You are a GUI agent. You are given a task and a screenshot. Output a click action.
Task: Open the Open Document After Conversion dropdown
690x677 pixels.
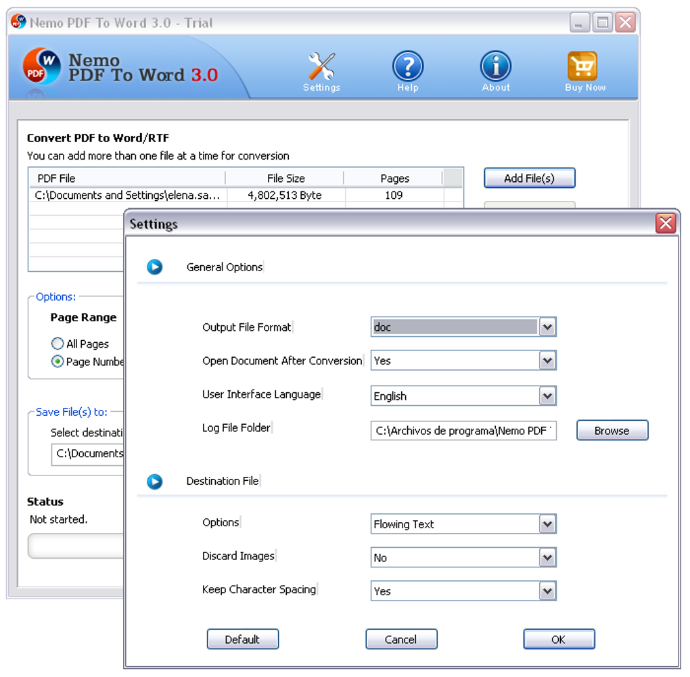pos(547,360)
